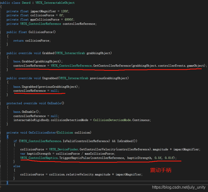Click the word class in the header
Image resolution: width=208 pixels, height=192 pixels.
(16, 3)
